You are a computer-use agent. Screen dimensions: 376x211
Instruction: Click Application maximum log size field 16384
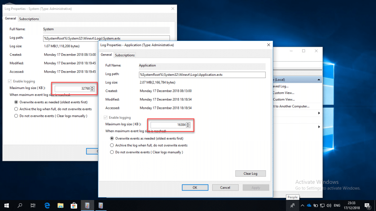click(168, 125)
